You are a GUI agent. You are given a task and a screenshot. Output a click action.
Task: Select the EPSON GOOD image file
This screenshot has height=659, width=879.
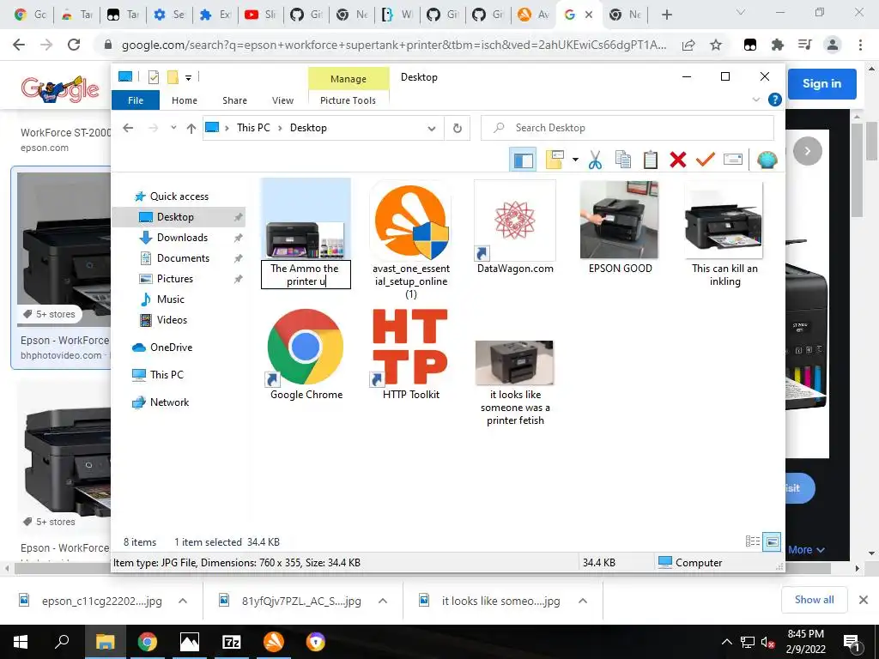620,228
